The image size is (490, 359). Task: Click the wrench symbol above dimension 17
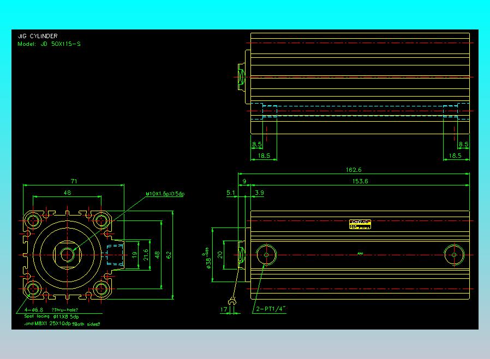coord(232,301)
